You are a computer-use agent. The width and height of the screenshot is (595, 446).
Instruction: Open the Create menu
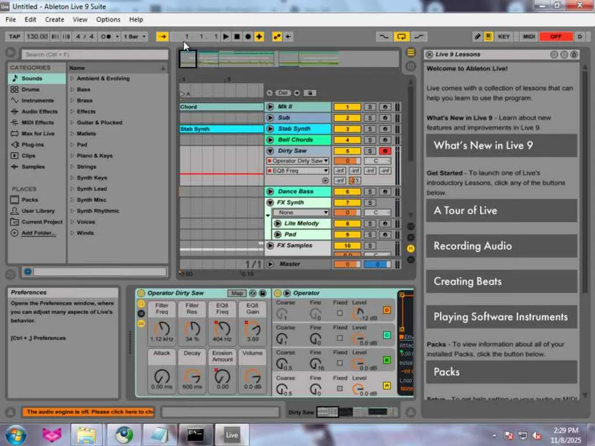point(54,19)
